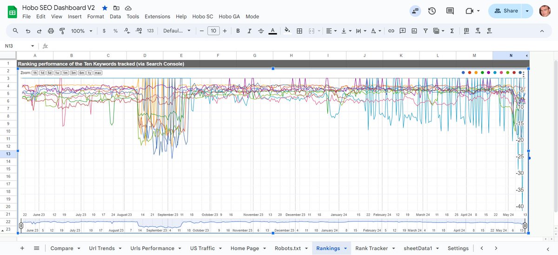
Task: Set chart zoom to max
Action: [x=98, y=73]
